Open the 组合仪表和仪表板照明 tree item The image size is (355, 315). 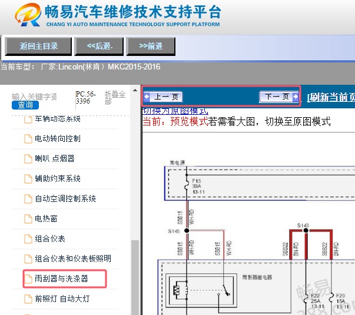(x=73, y=258)
